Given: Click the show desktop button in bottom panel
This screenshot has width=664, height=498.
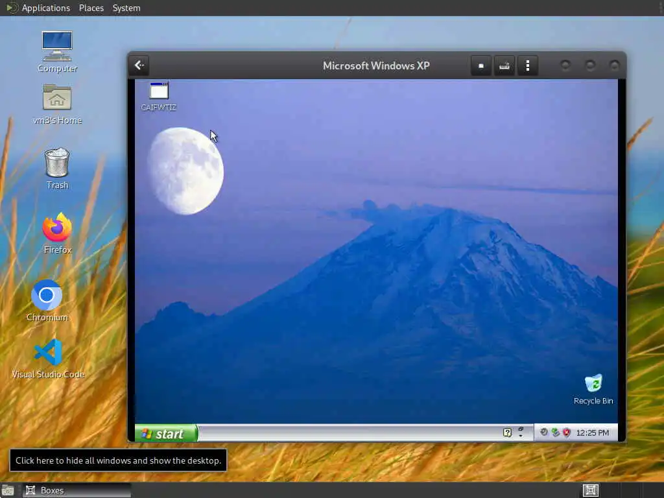Looking at the screenshot, I should 8,490.
